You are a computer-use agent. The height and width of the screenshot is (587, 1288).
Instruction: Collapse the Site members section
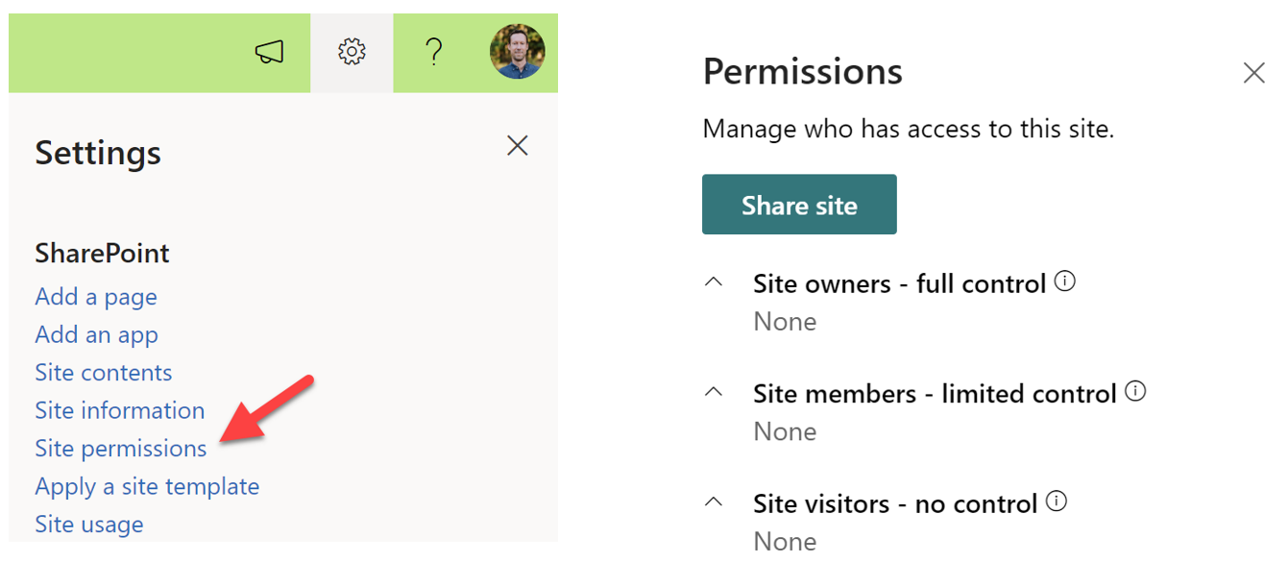tap(714, 392)
